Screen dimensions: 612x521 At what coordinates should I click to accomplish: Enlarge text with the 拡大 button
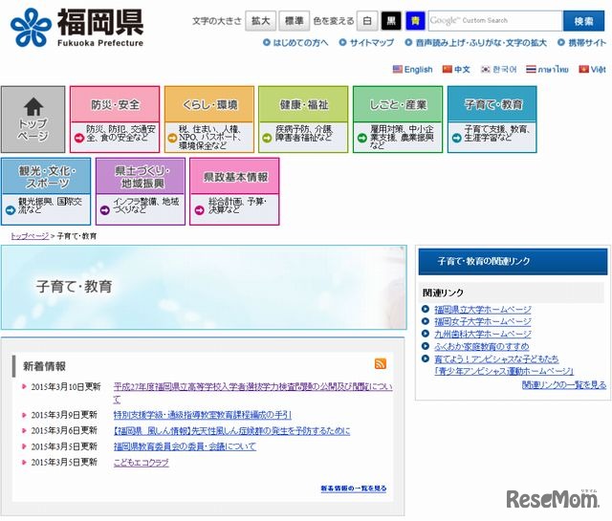coord(261,21)
